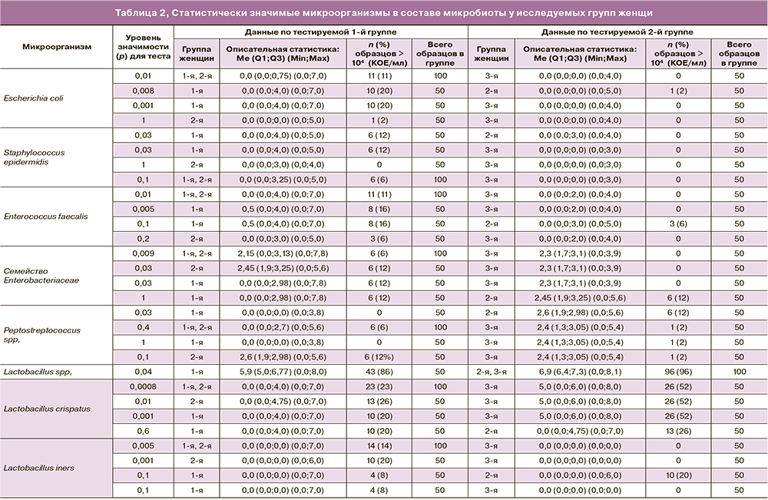Click the cell showing '96 (96)'
The image size is (768, 500).
tap(678, 372)
